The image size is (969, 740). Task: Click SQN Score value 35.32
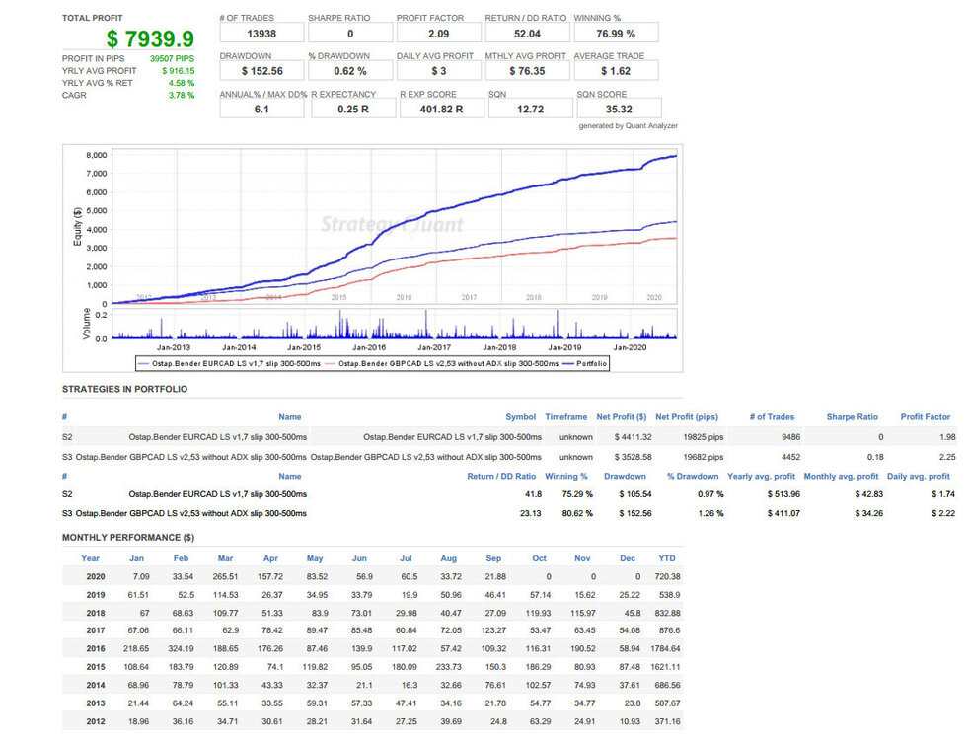point(620,109)
